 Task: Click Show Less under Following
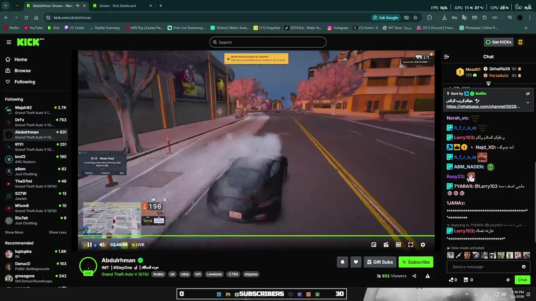click(58, 232)
